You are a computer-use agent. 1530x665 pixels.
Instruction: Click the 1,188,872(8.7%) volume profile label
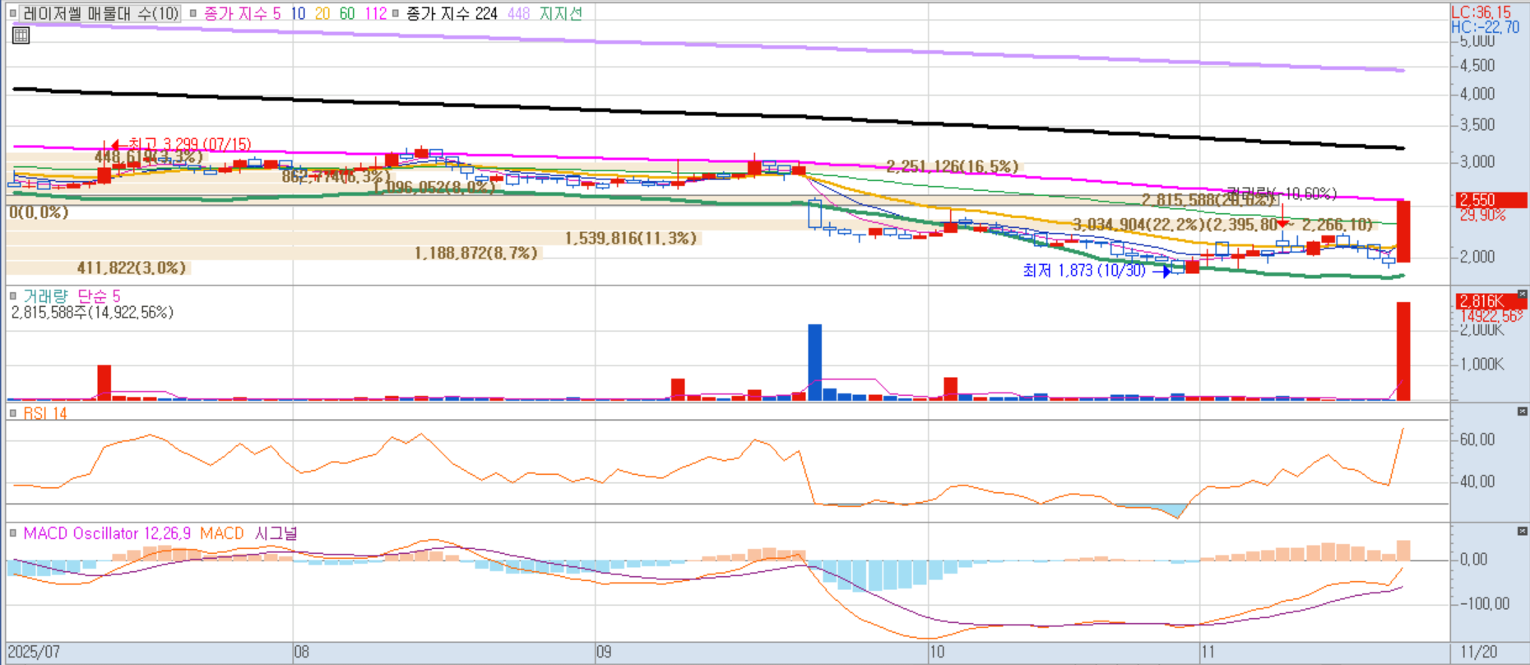(476, 253)
